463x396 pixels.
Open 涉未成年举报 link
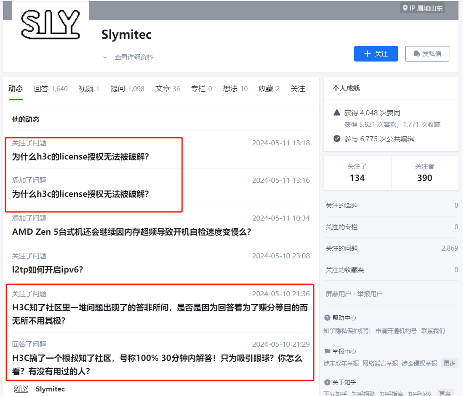click(x=341, y=363)
